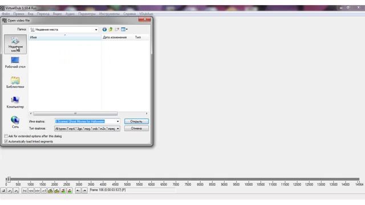Click the Открыть button
Viewport: 365px width, 205px height.
point(136,121)
